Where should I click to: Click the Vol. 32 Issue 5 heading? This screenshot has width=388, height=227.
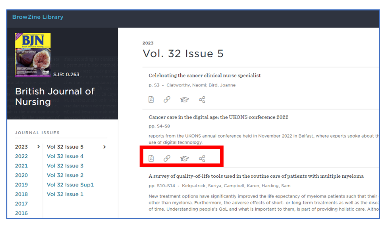183,54
